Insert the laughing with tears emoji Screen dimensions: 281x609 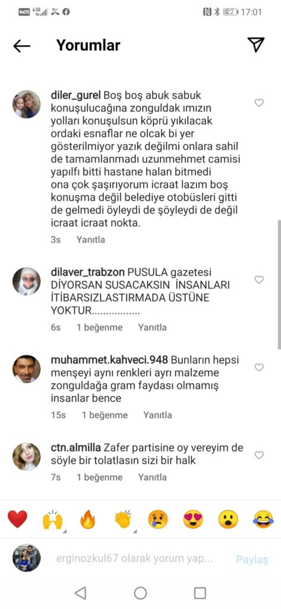pos(263,519)
